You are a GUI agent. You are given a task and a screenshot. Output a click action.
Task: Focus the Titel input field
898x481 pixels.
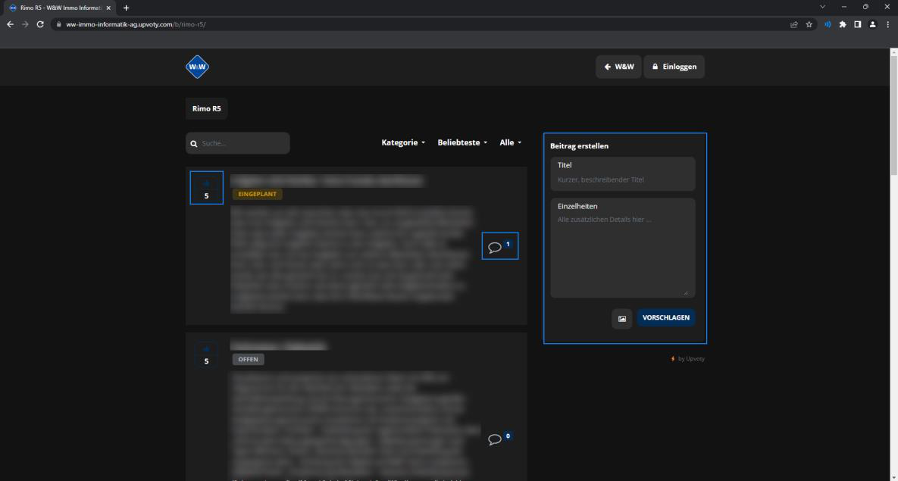tap(622, 174)
